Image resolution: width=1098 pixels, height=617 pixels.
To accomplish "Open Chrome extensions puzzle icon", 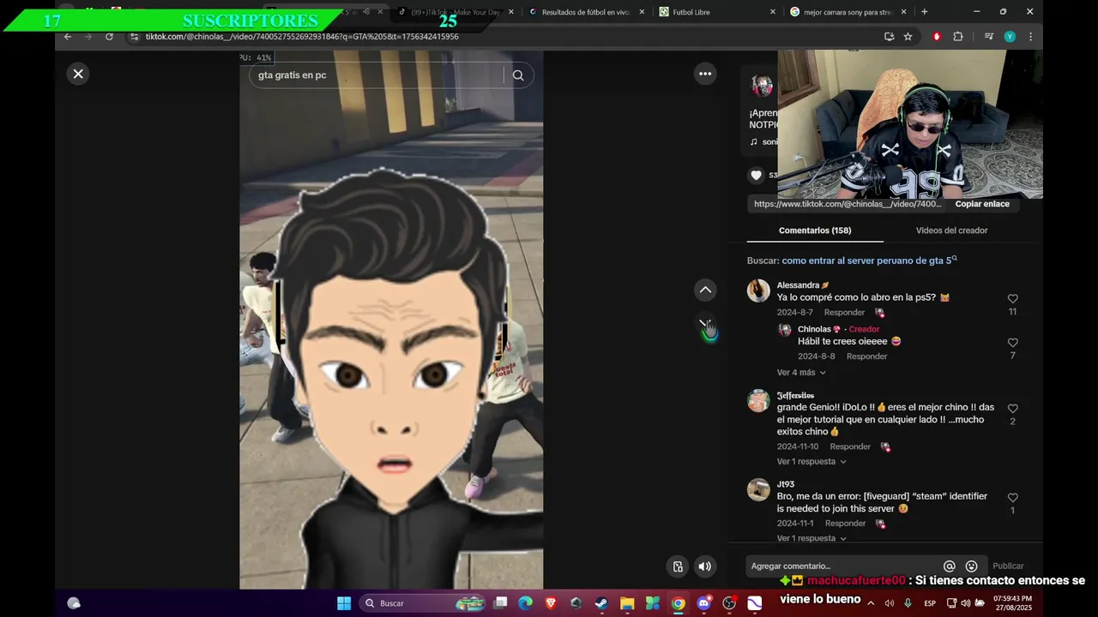I will [958, 37].
